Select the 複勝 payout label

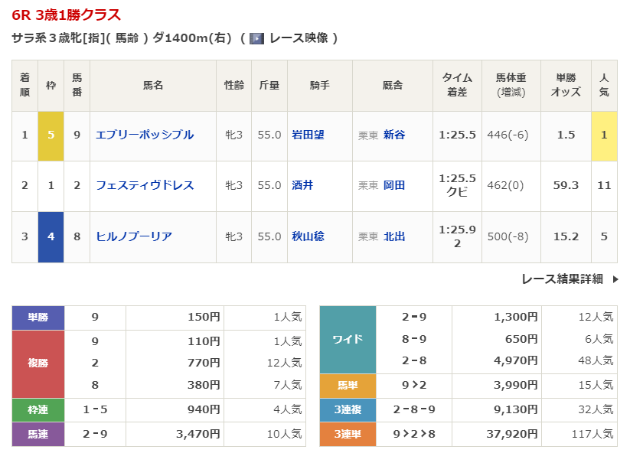click(38, 363)
